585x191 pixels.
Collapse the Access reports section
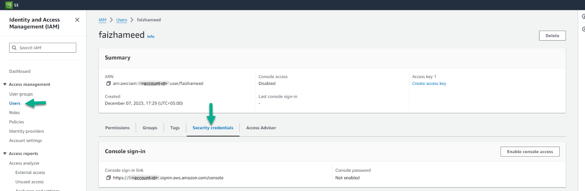pyautogui.click(x=5, y=154)
